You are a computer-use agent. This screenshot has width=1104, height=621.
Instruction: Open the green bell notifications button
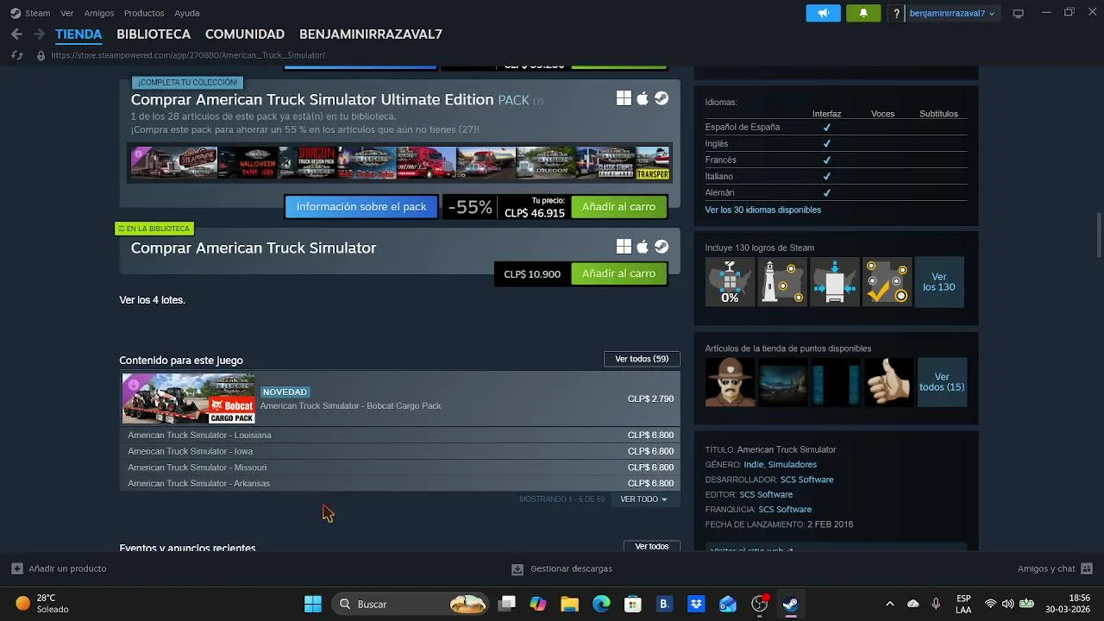(x=863, y=13)
